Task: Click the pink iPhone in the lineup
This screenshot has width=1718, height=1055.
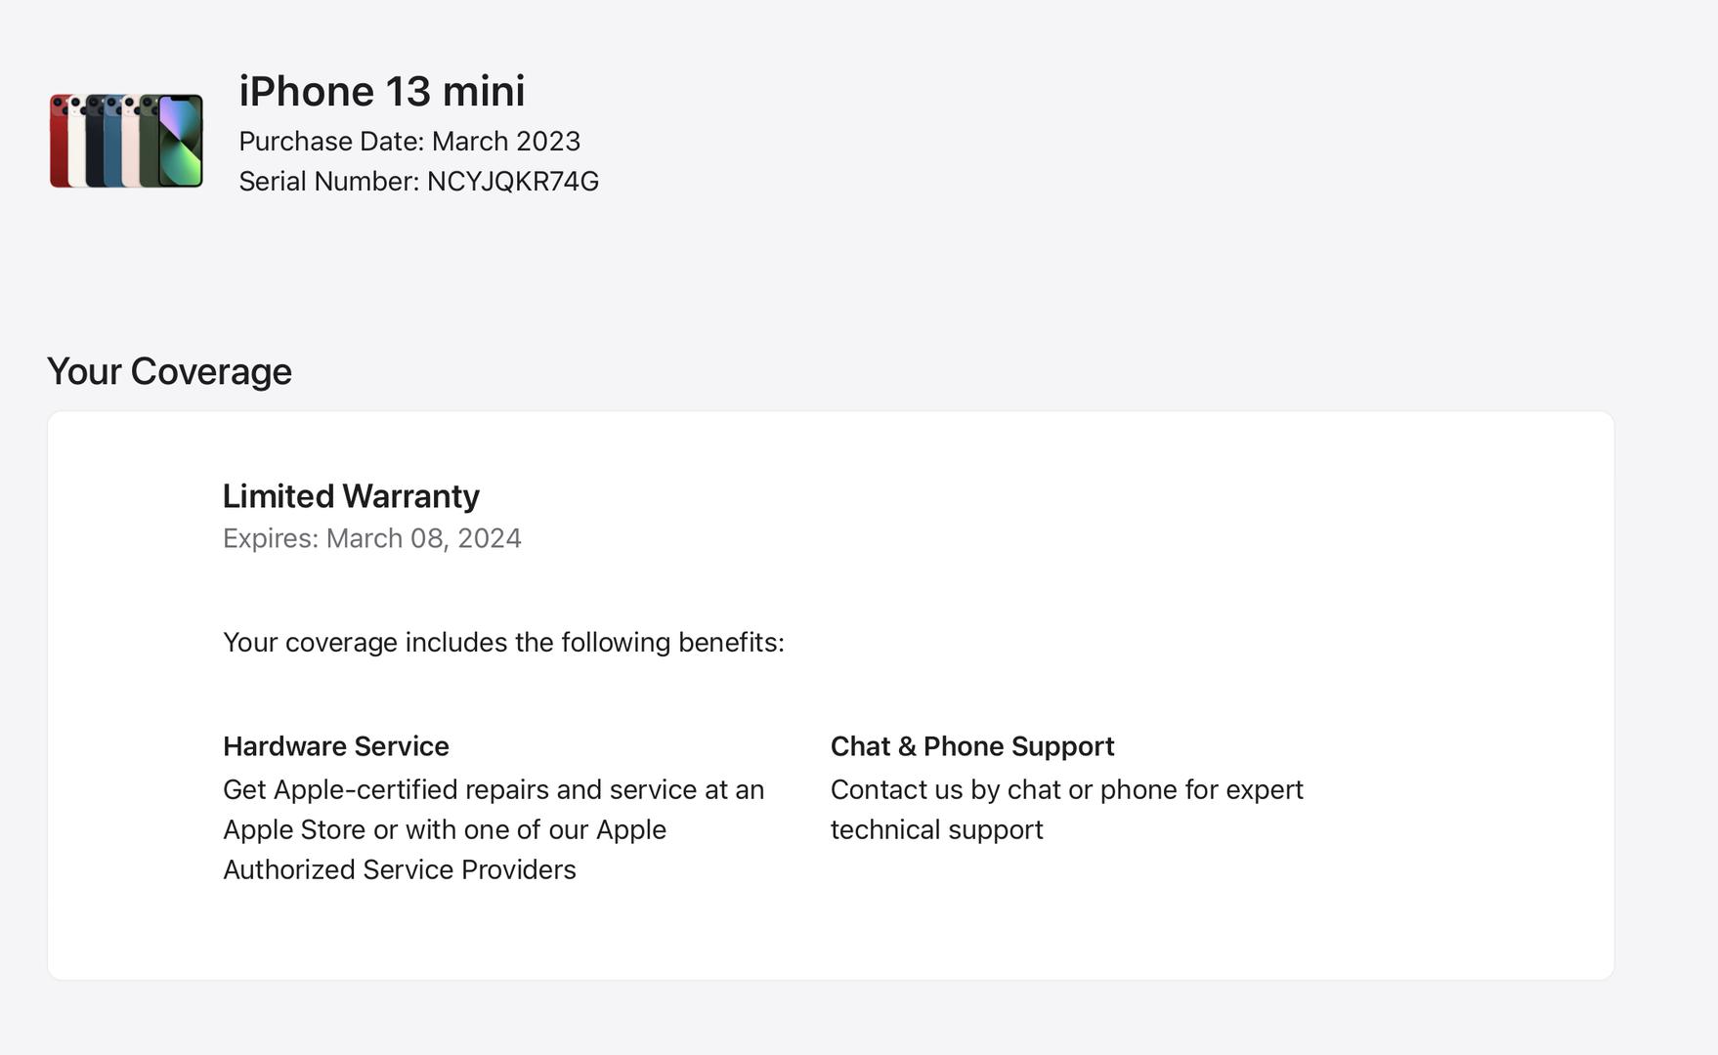Action: (x=130, y=141)
